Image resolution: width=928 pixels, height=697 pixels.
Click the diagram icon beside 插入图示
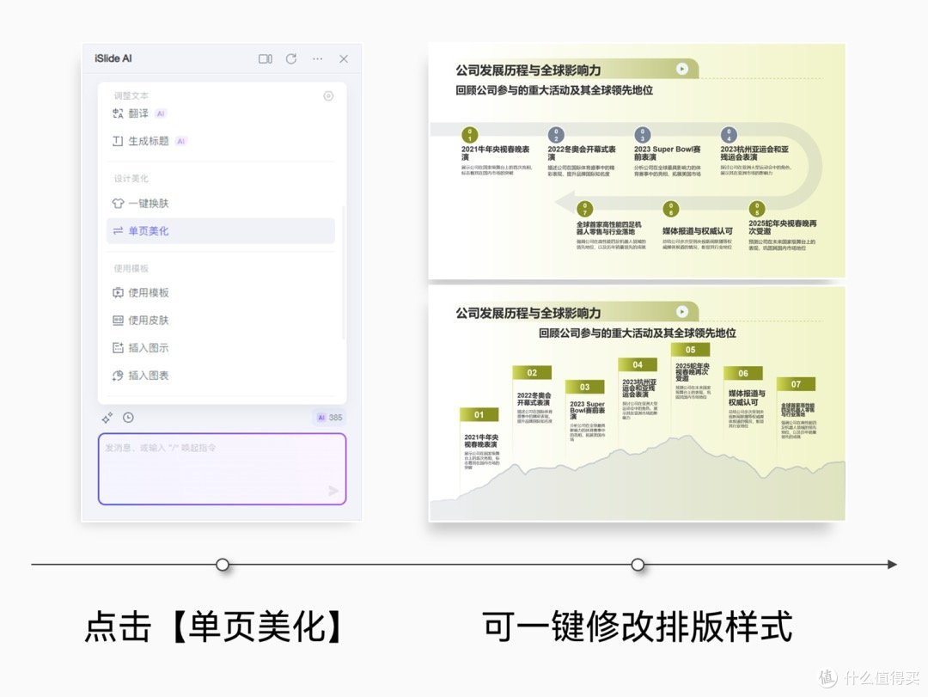118,347
